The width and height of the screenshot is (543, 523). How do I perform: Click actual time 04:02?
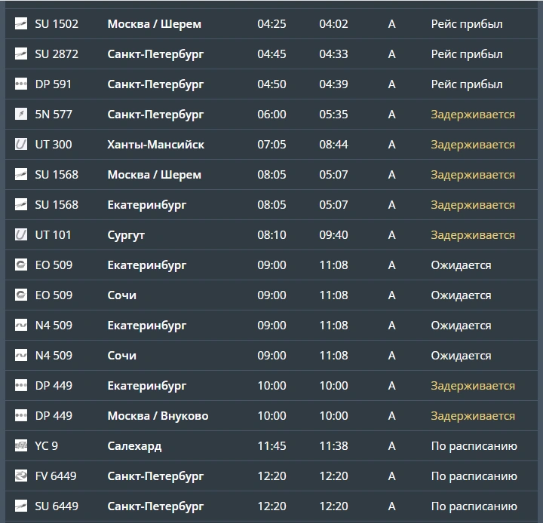click(333, 24)
